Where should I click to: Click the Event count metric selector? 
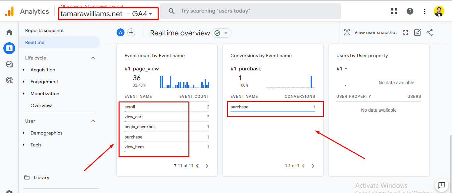[138, 56]
